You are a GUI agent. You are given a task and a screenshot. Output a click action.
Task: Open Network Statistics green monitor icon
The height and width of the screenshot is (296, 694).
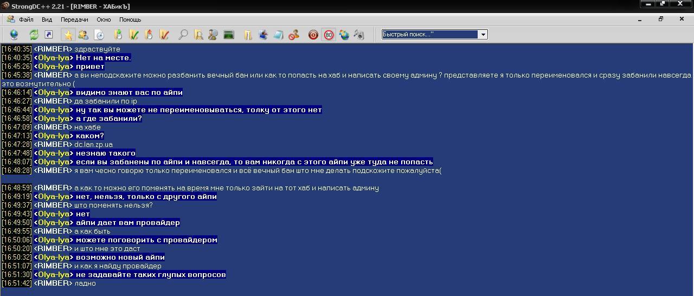(x=228, y=35)
